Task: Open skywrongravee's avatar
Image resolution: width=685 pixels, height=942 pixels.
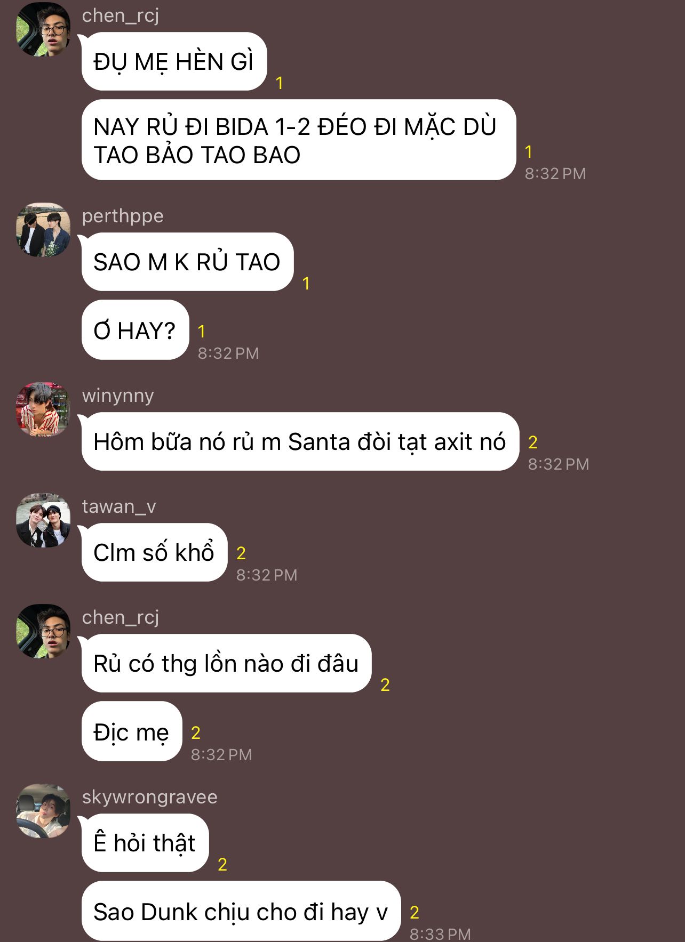Action: tap(43, 811)
